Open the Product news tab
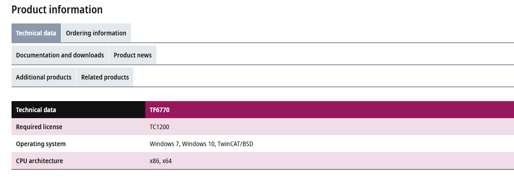Image resolution: width=514 pixels, height=182 pixels. tap(133, 55)
